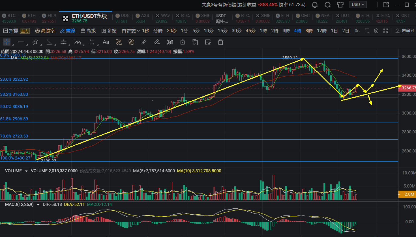Toggle the 主力 main force badge
Viewport: 416px width, 237px height.
(25, 31)
